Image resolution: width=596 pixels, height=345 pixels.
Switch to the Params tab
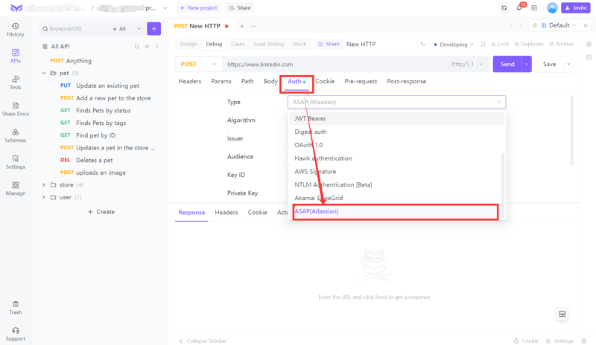(x=221, y=81)
